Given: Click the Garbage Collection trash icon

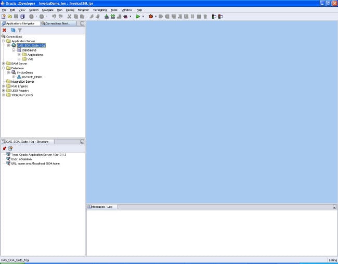Looking at the screenshot, I should (205, 17).
